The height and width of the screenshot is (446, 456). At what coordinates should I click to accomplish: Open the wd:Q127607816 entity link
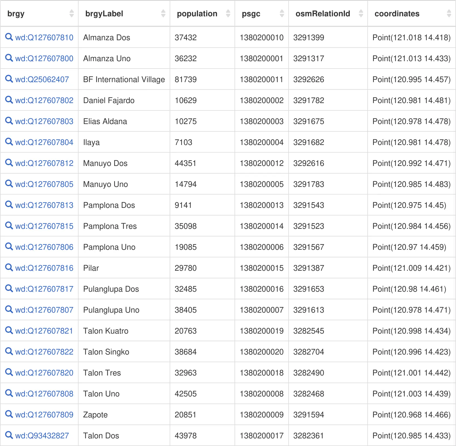click(x=44, y=268)
